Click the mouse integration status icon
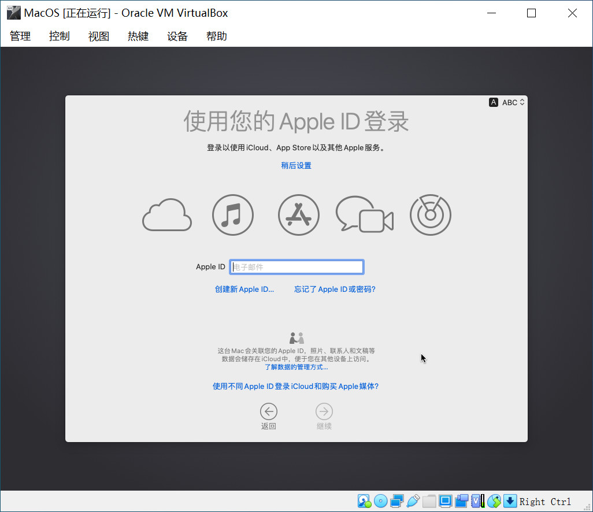Image resolution: width=593 pixels, height=512 pixels. tap(494, 501)
